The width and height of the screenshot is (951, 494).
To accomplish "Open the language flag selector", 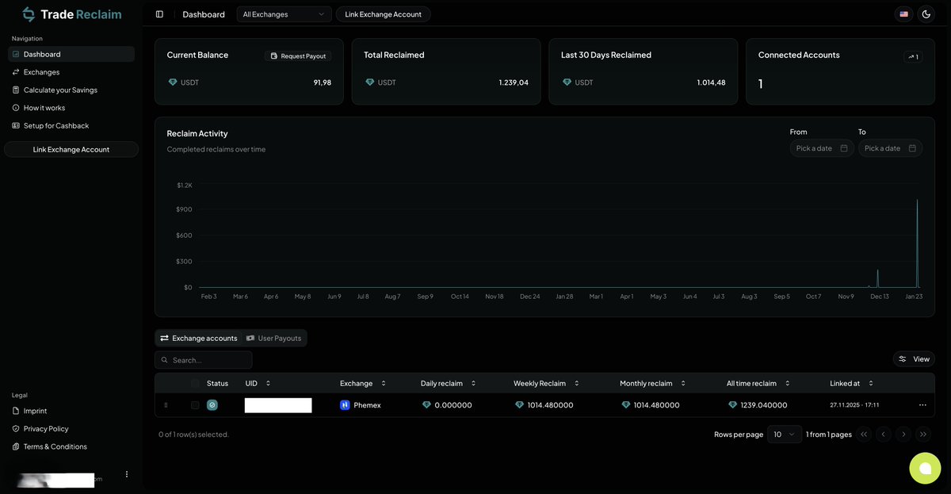I will pos(903,14).
